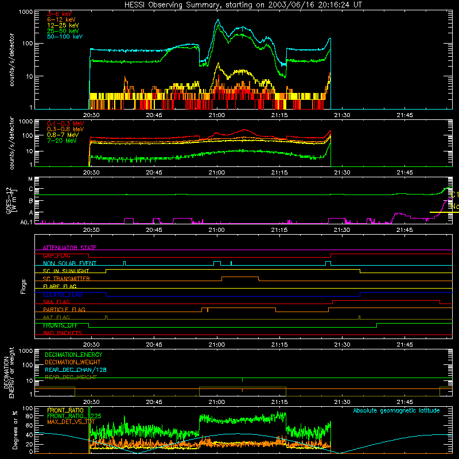Click the 21:00 tick on the top plot

pyautogui.click(x=217, y=115)
